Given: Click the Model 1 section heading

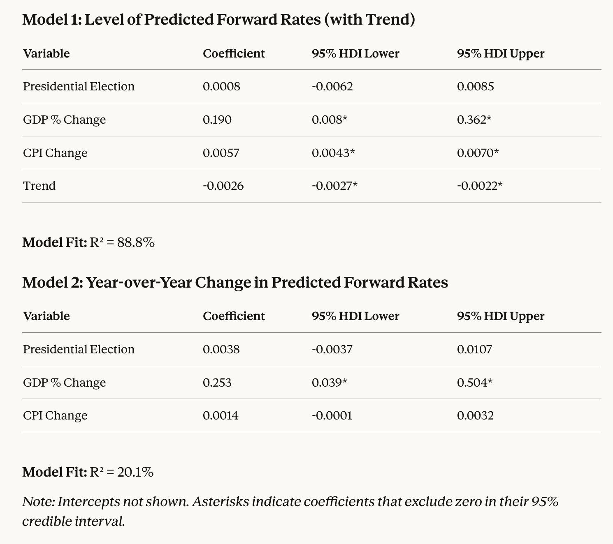Looking at the screenshot, I should coord(218,20).
